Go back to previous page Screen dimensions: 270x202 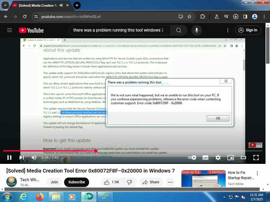click(x=6, y=17)
